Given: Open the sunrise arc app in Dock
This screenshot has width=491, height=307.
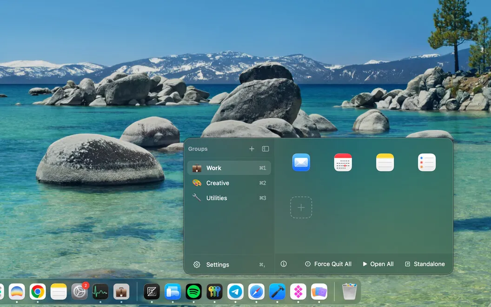Looking at the screenshot, I should [17, 292].
